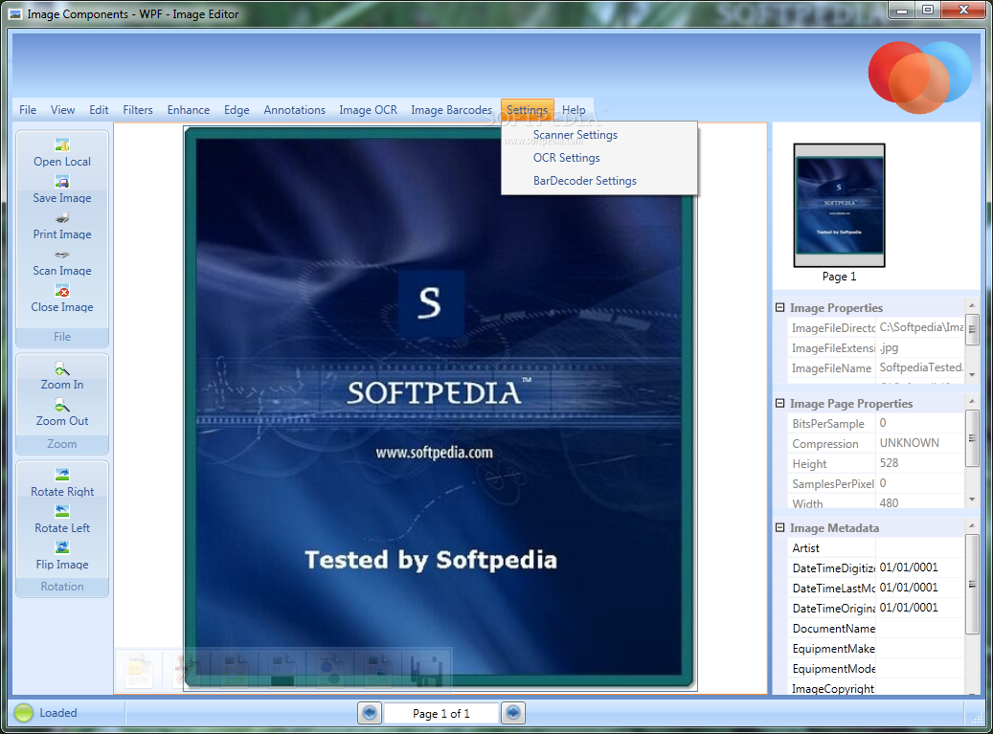The height and width of the screenshot is (734, 993).
Task: Click the Save Image label
Action: pos(62,198)
